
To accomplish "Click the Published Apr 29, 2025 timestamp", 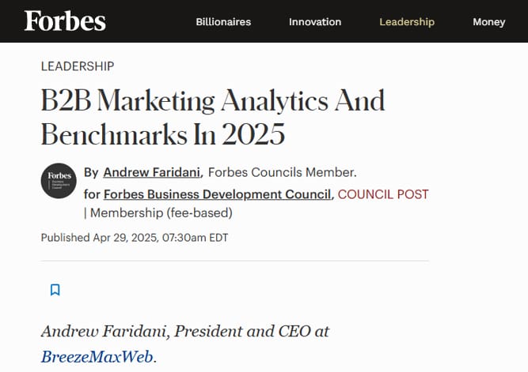I will (x=135, y=238).
